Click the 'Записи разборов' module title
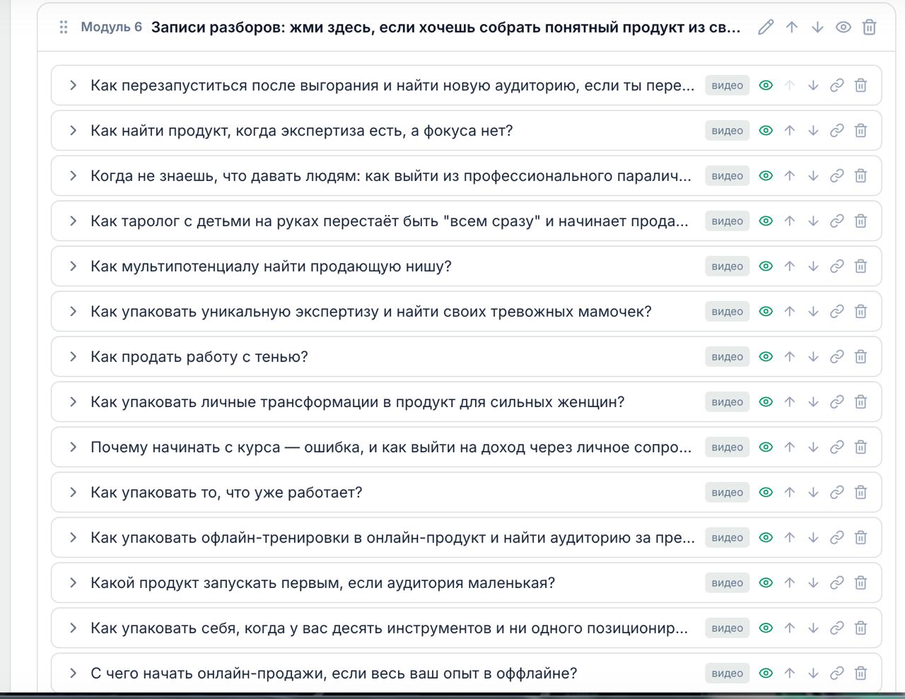 pyautogui.click(x=446, y=27)
